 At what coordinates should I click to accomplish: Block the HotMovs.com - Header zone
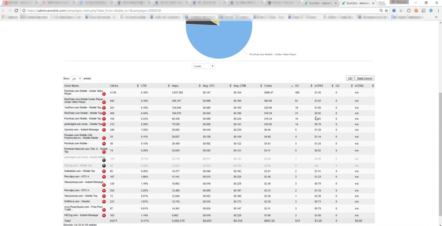point(104,202)
